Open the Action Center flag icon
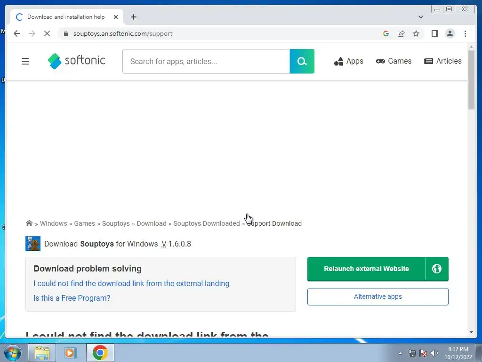Screen dimensions: 482x362 423,353
